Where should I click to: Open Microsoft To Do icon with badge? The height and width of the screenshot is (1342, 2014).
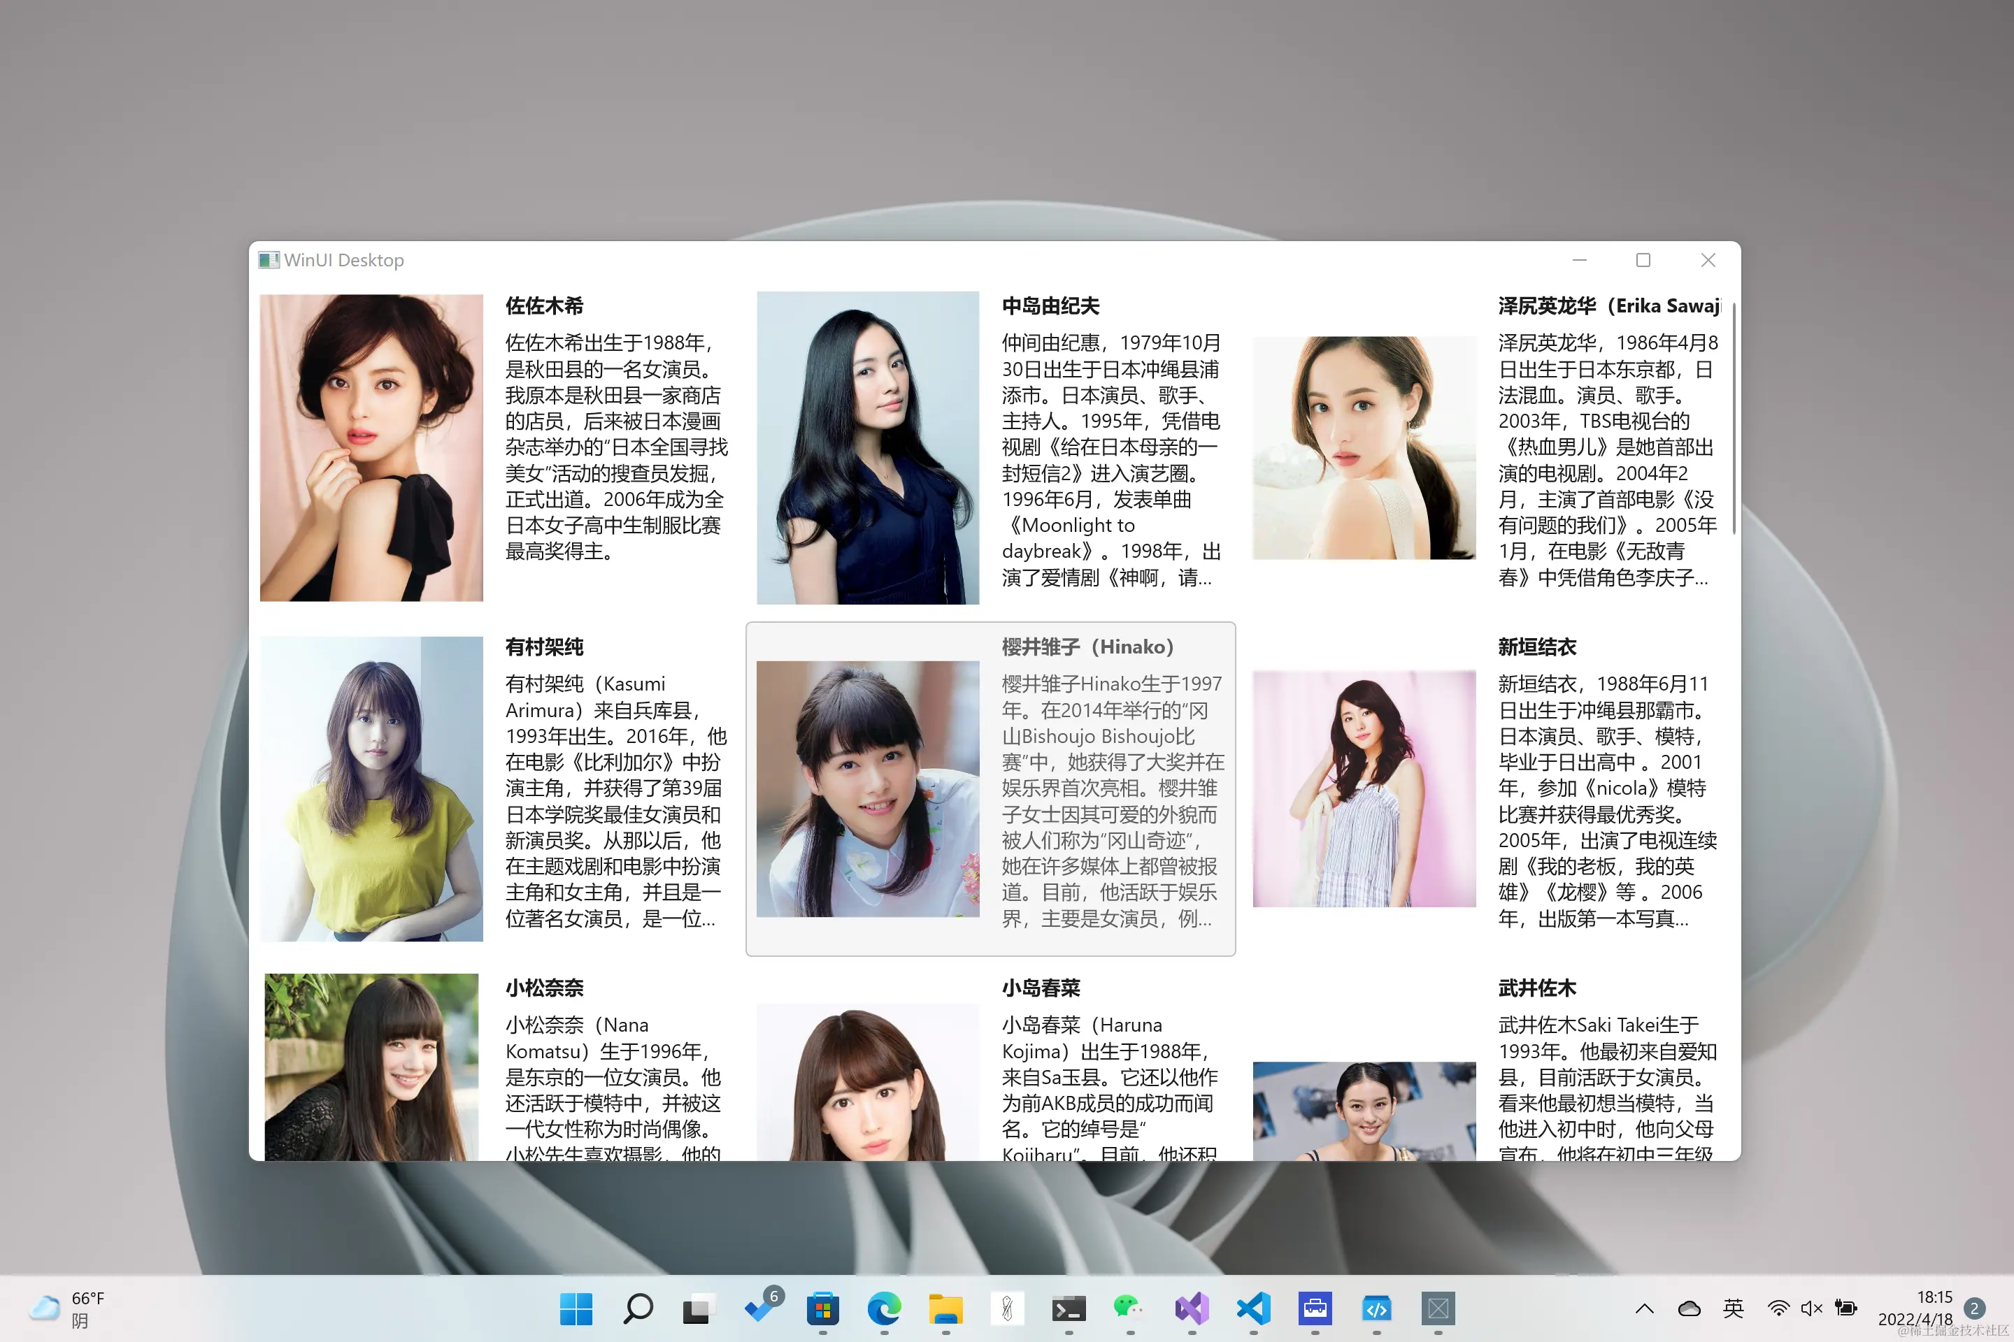(x=760, y=1308)
